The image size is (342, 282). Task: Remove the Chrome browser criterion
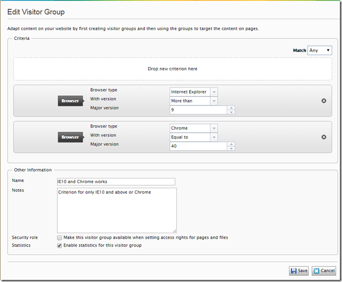pyautogui.click(x=324, y=137)
